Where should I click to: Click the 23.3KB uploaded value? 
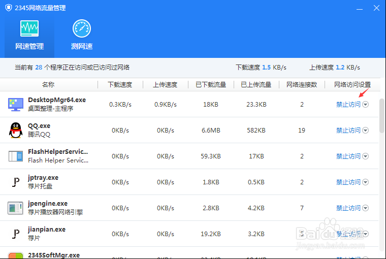tap(256, 105)
